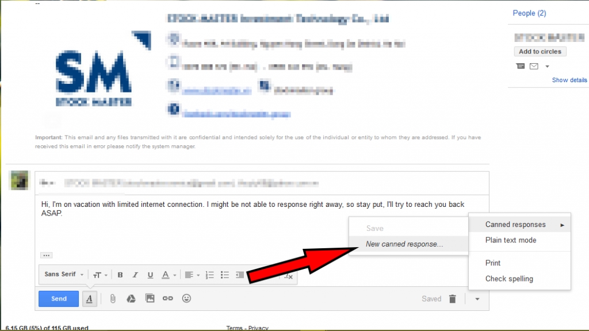
Task: Click the email envelope icon in People panel
Action: [534, 67]
